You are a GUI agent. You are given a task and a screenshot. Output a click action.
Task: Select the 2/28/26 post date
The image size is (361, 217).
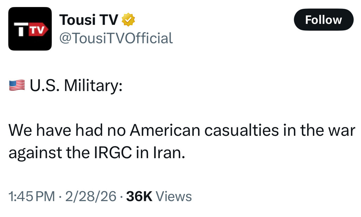(x=91, y=196)
